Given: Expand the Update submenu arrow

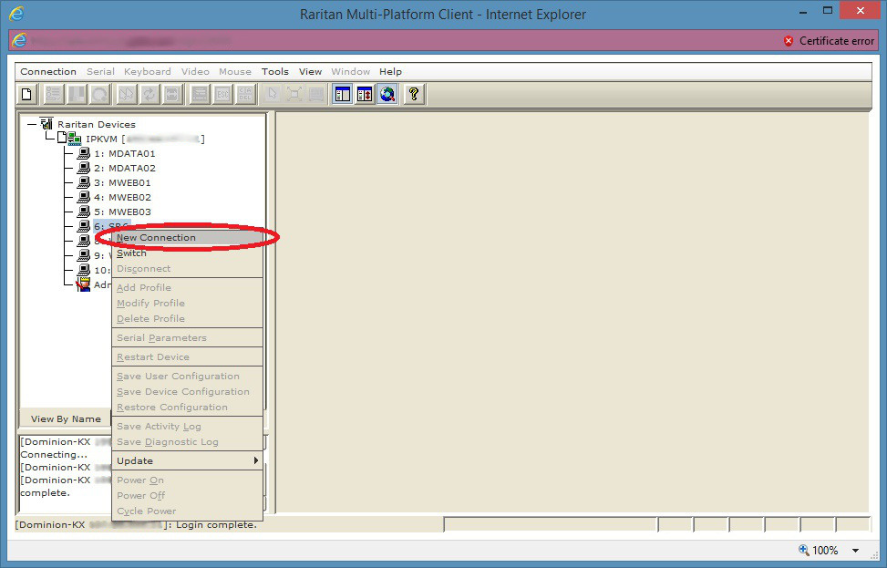Looking at the screenshot, I should coord(255,460).
